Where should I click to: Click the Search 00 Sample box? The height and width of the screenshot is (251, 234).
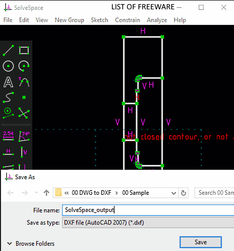[214, 193]
